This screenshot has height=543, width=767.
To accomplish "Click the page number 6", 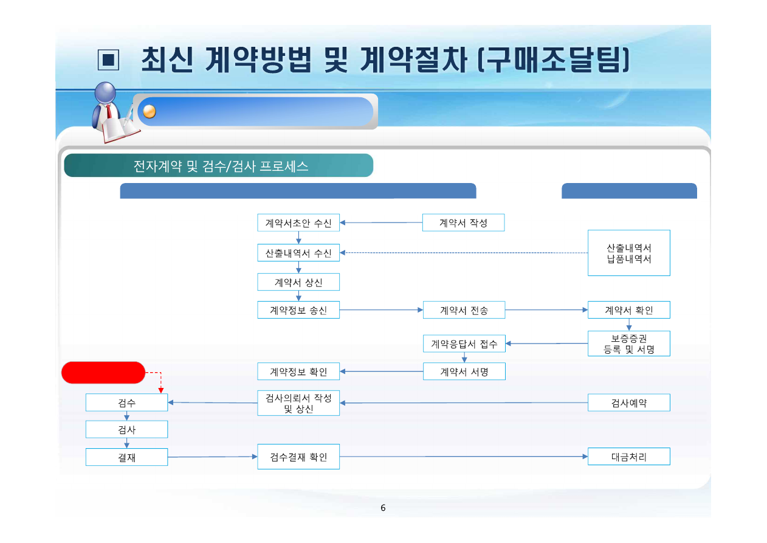I will point(383,507).
